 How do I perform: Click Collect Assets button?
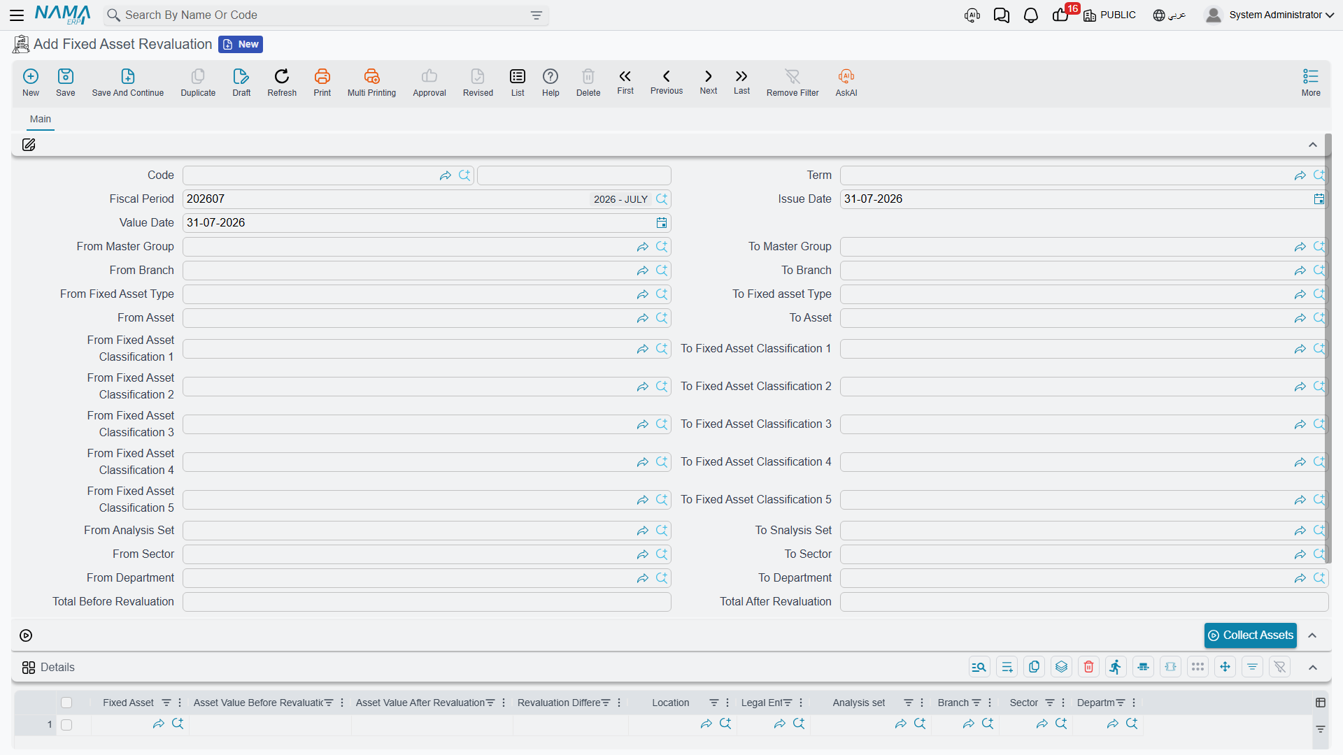click(x=1251, y=635)
